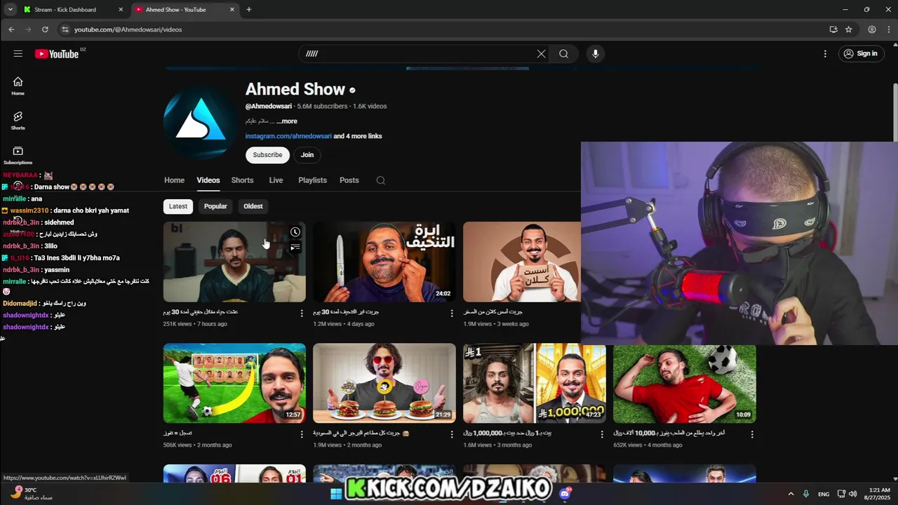Expand the tab search dropdown
The height and width of the screenshot is (505, 898).
(x=10, y=10)
